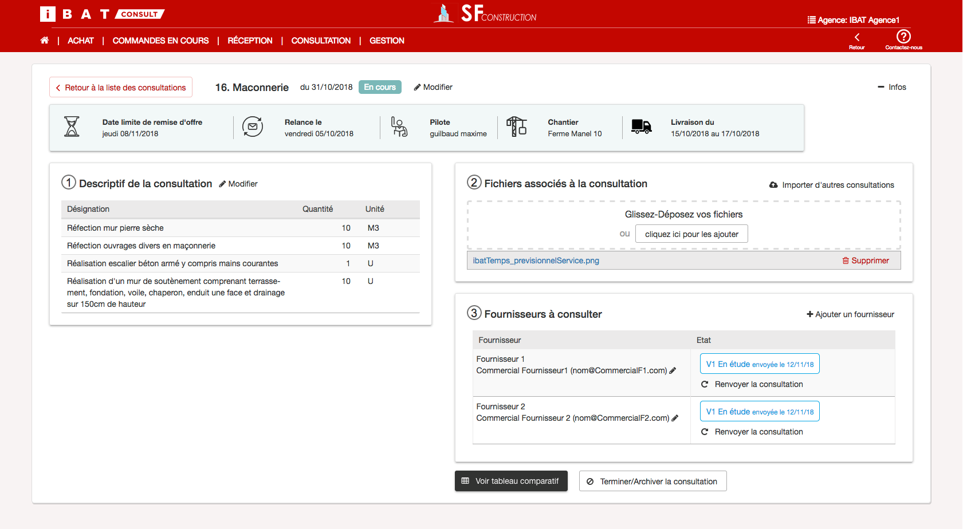Go to COMMANDES EN COURS menu

[x=160, y=41]
